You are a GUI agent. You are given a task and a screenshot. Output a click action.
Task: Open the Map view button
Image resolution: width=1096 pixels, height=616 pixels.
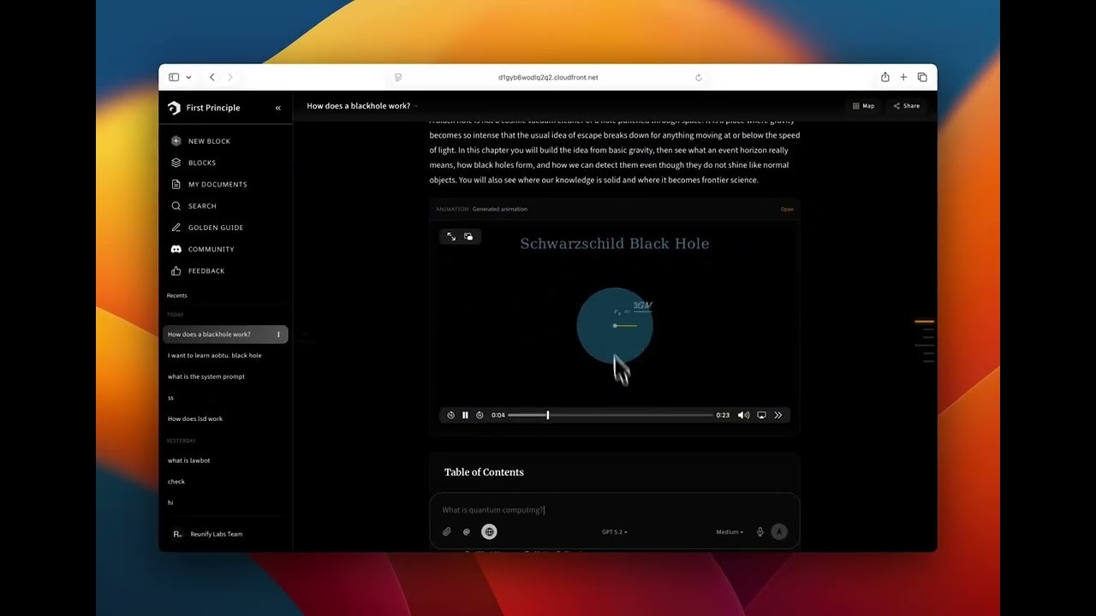pos(863,106)
